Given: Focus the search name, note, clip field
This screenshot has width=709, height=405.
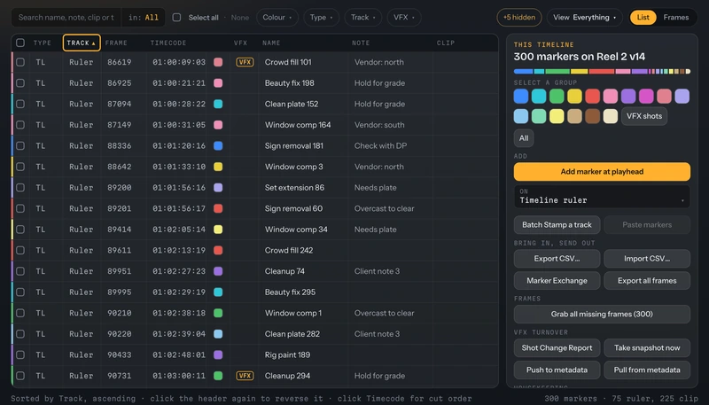Looking at the screenshot, I should click(66, 17).
